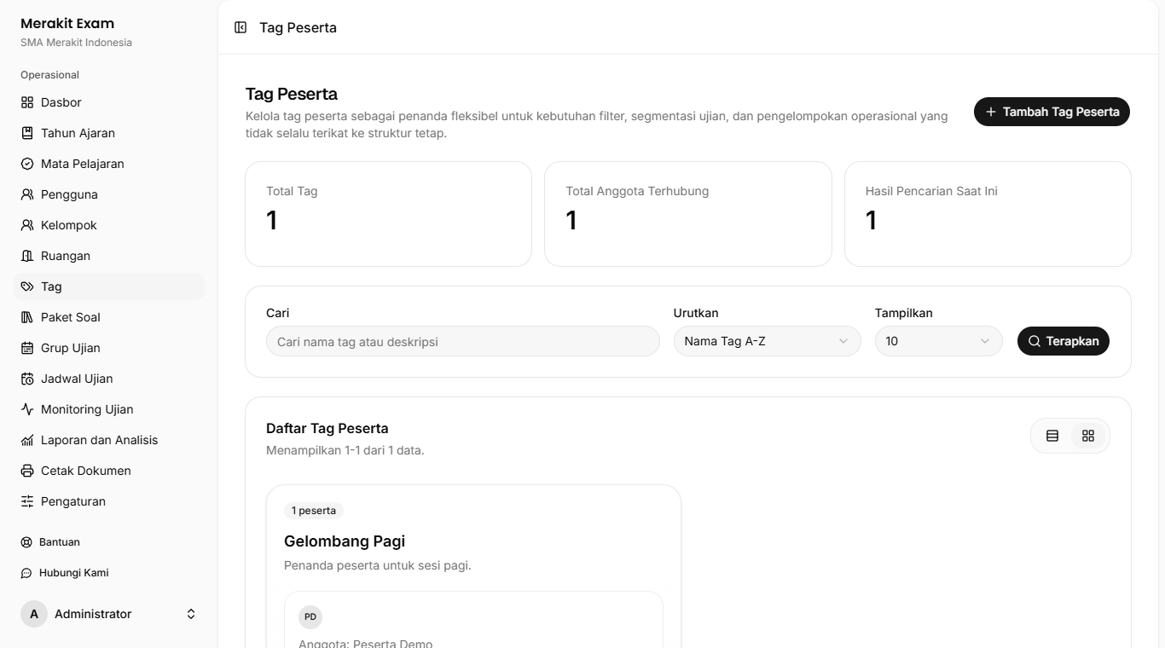
Task: Select Cetak Dokumen in sidebar
Action: [x=109, y=471]
